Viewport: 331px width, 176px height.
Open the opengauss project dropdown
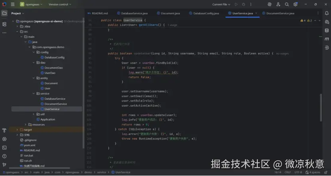[31, 4]
